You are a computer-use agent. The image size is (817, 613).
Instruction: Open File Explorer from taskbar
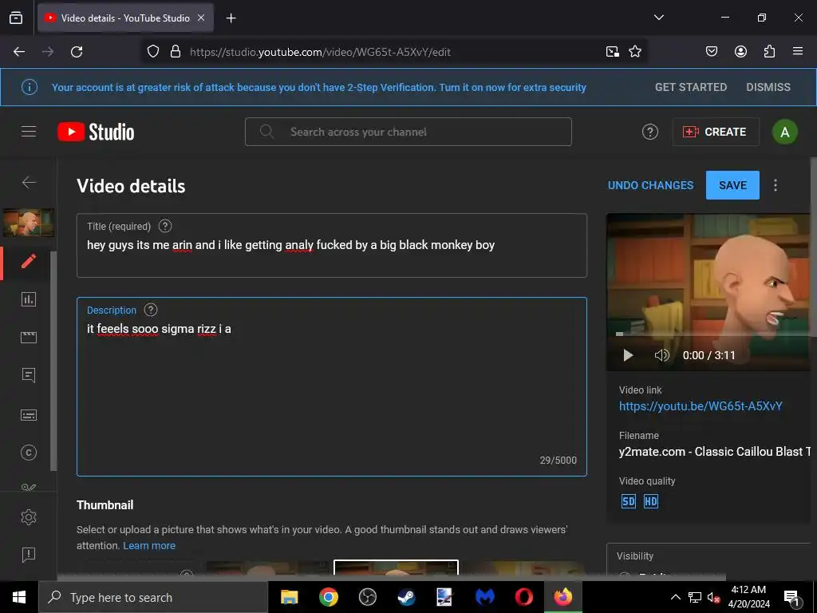click(289, 597)
